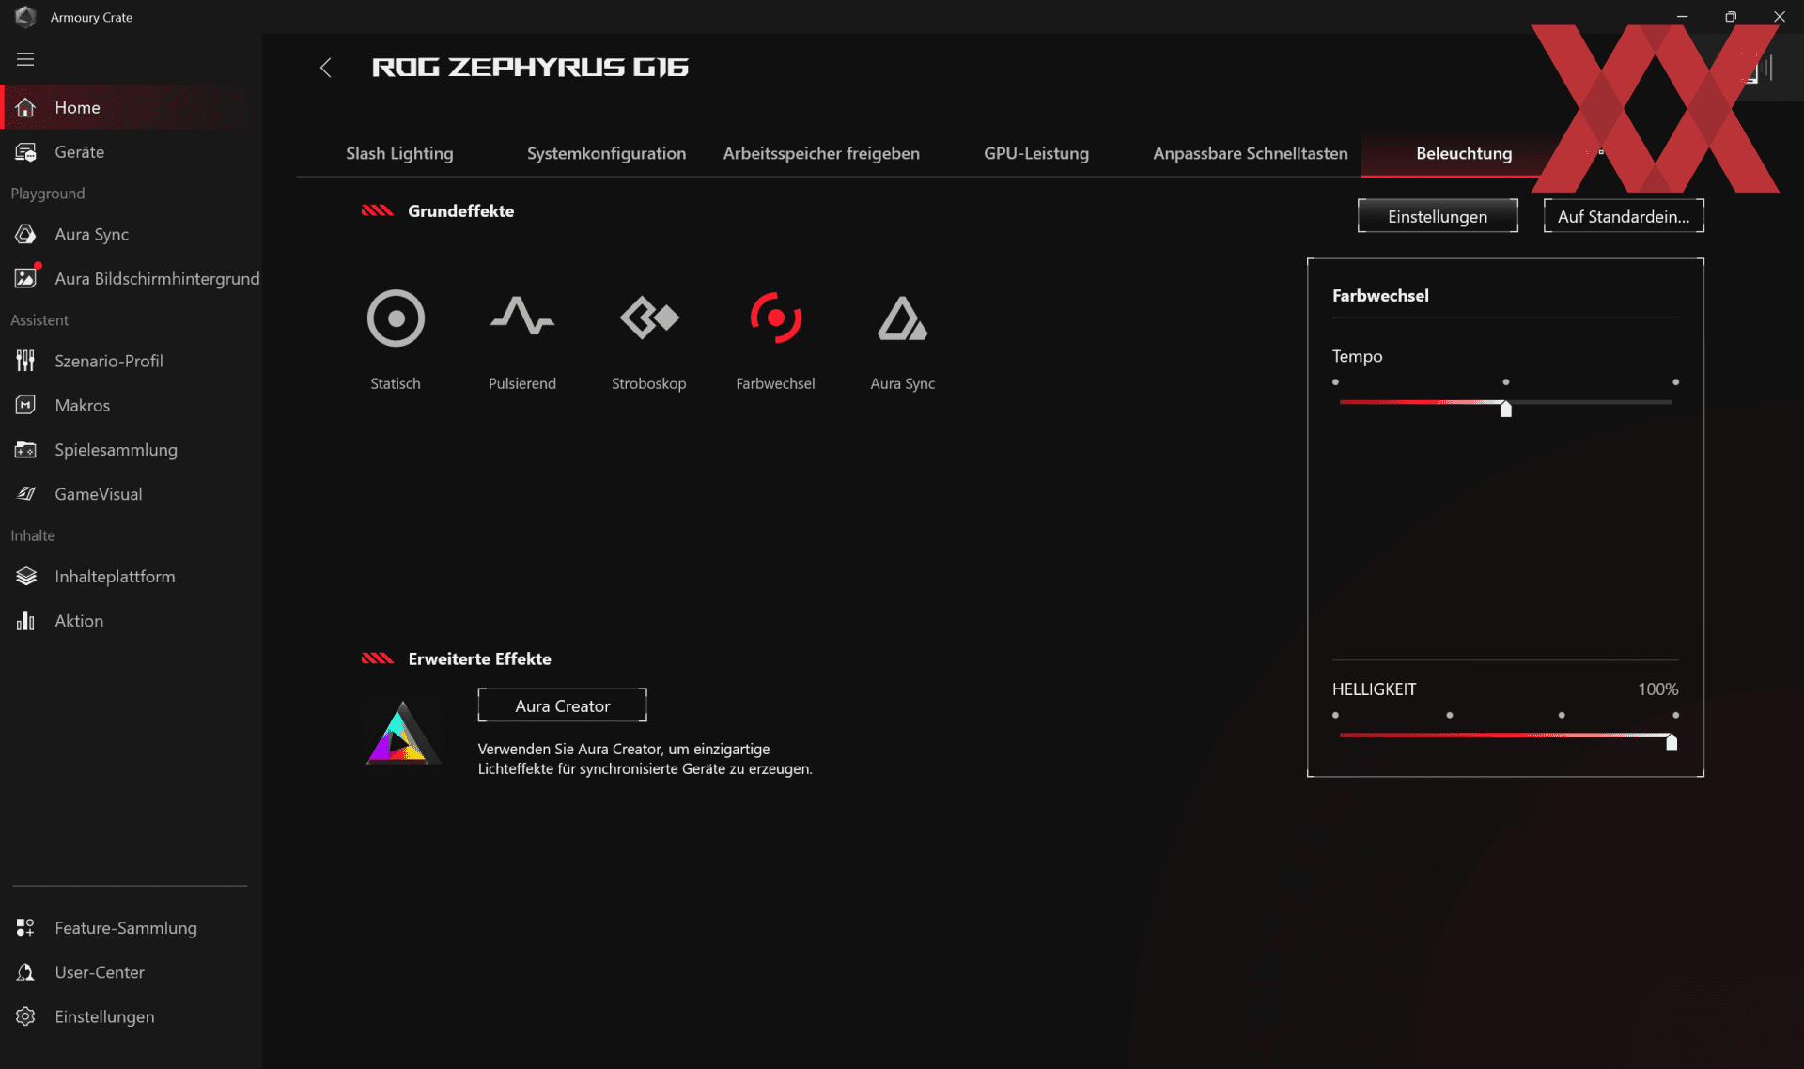The image size is (1804, 1069).
Task: Set Helligkeit to the lowest dot marker
Action: coord(1335,716)
